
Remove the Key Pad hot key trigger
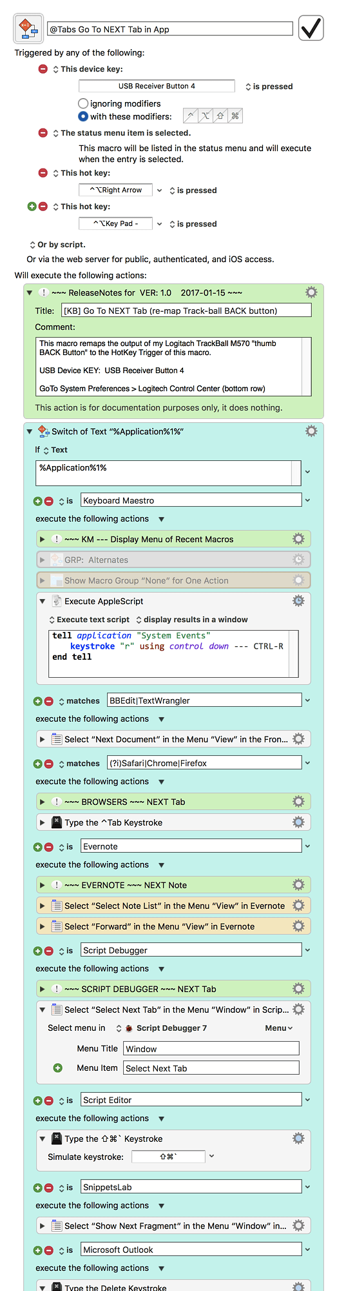[x=43, y=207]
